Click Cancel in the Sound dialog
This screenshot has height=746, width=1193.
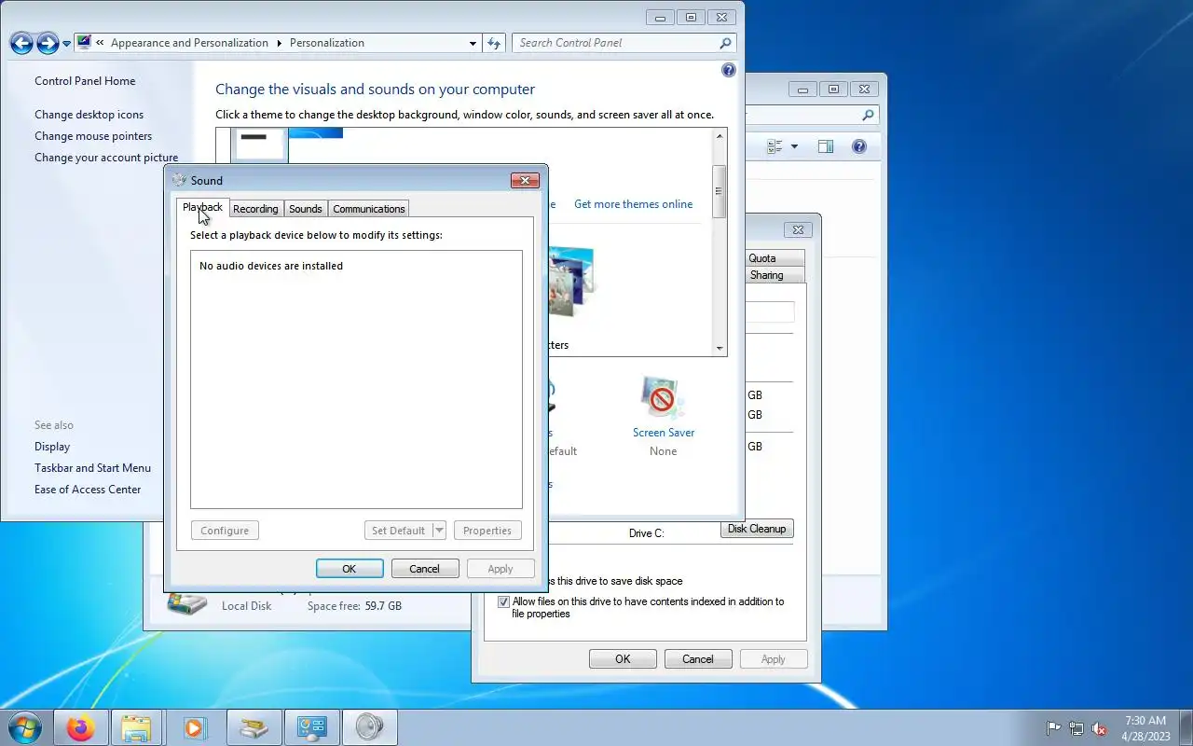[424, 569]
